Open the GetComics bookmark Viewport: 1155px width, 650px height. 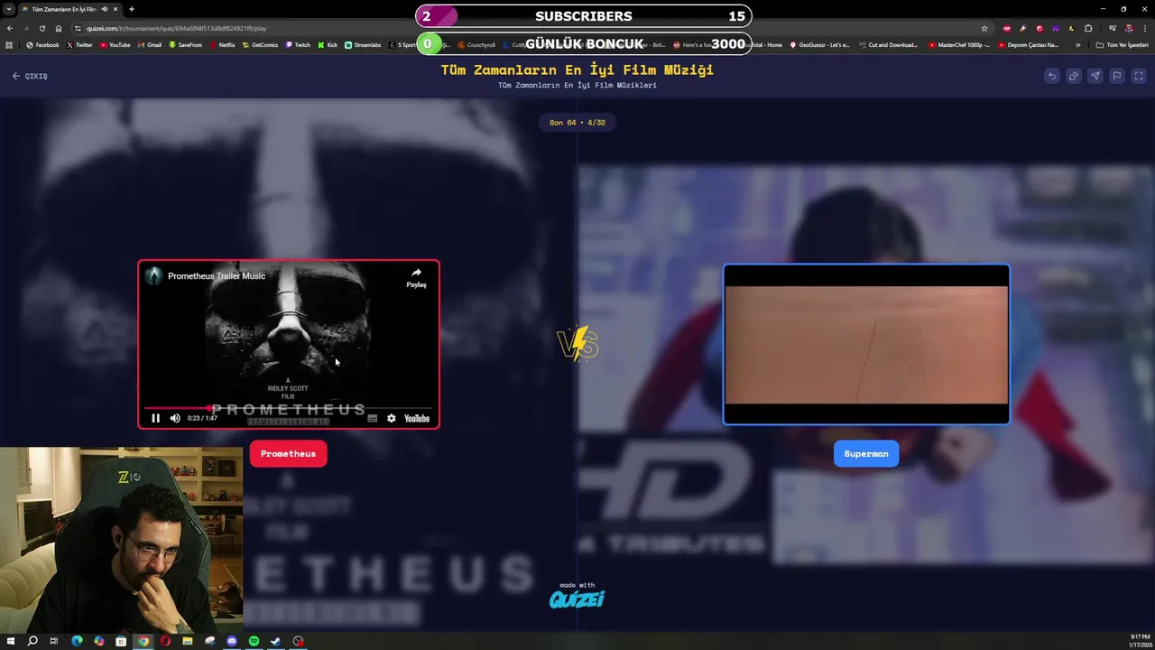(260, 45)
